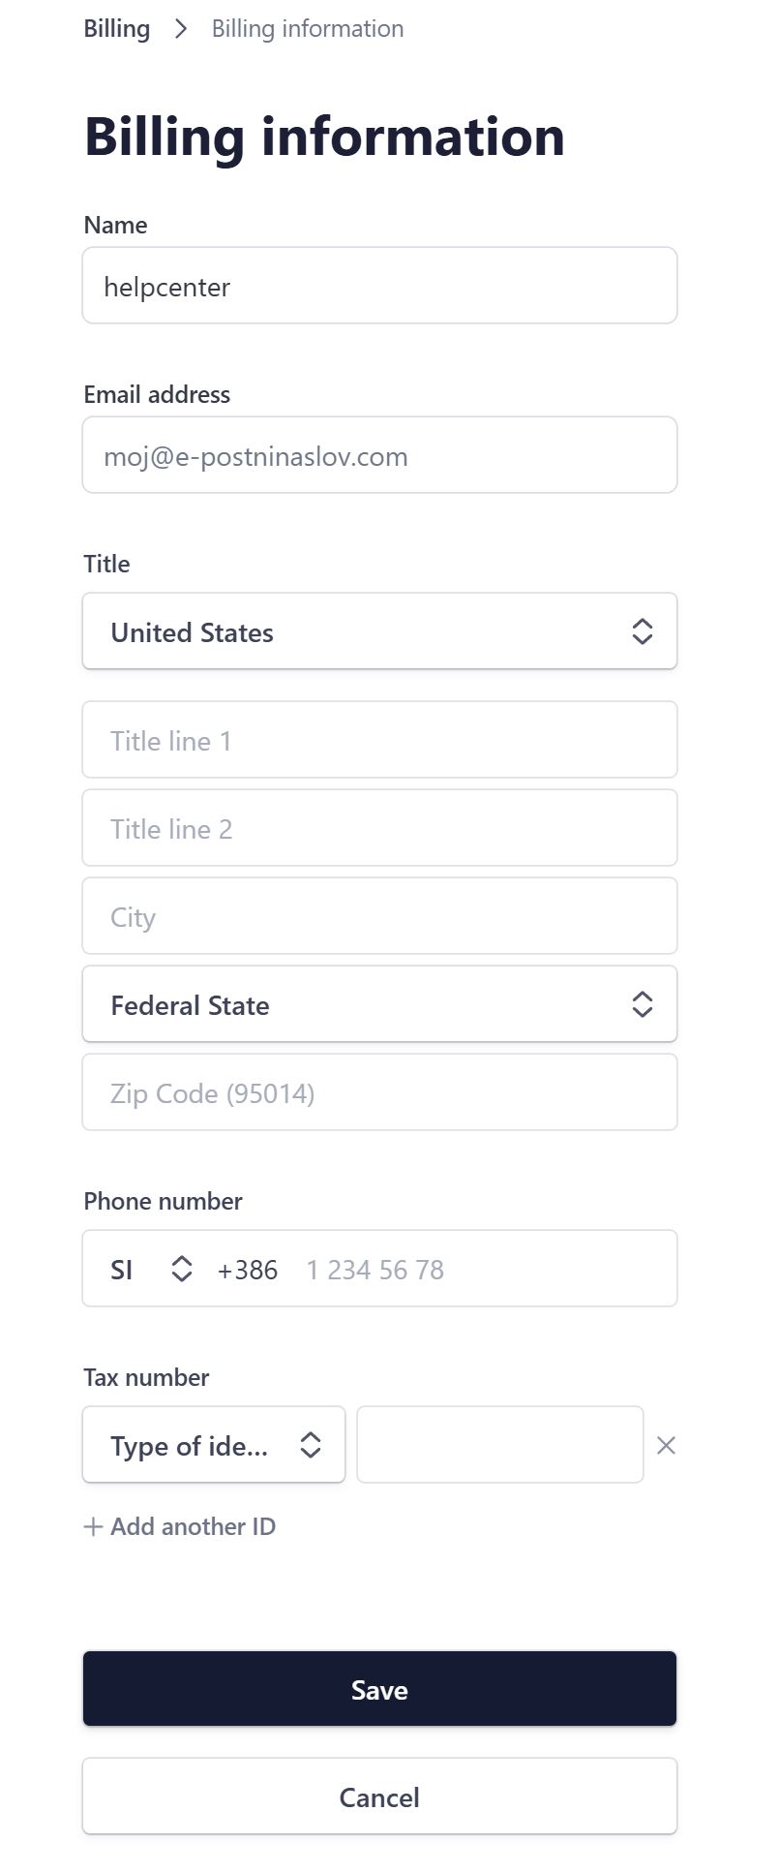Focus the Name field containing helpcenter
This screenshot has height=1873, width=779.
coord(379,286)
